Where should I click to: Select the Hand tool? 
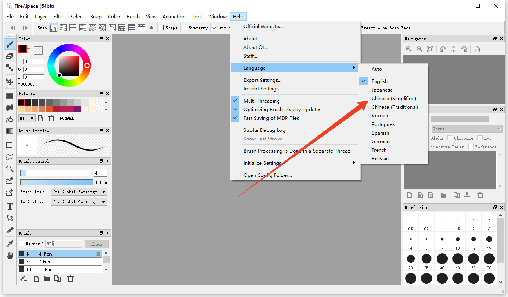[x=10, y=256]
